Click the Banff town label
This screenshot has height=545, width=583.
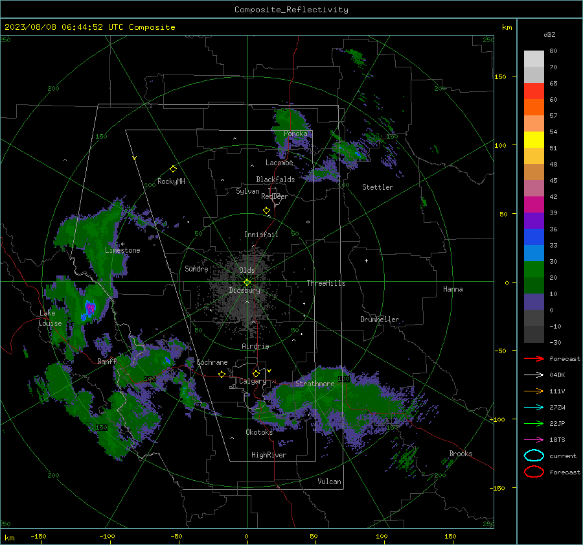click(107, 361)
